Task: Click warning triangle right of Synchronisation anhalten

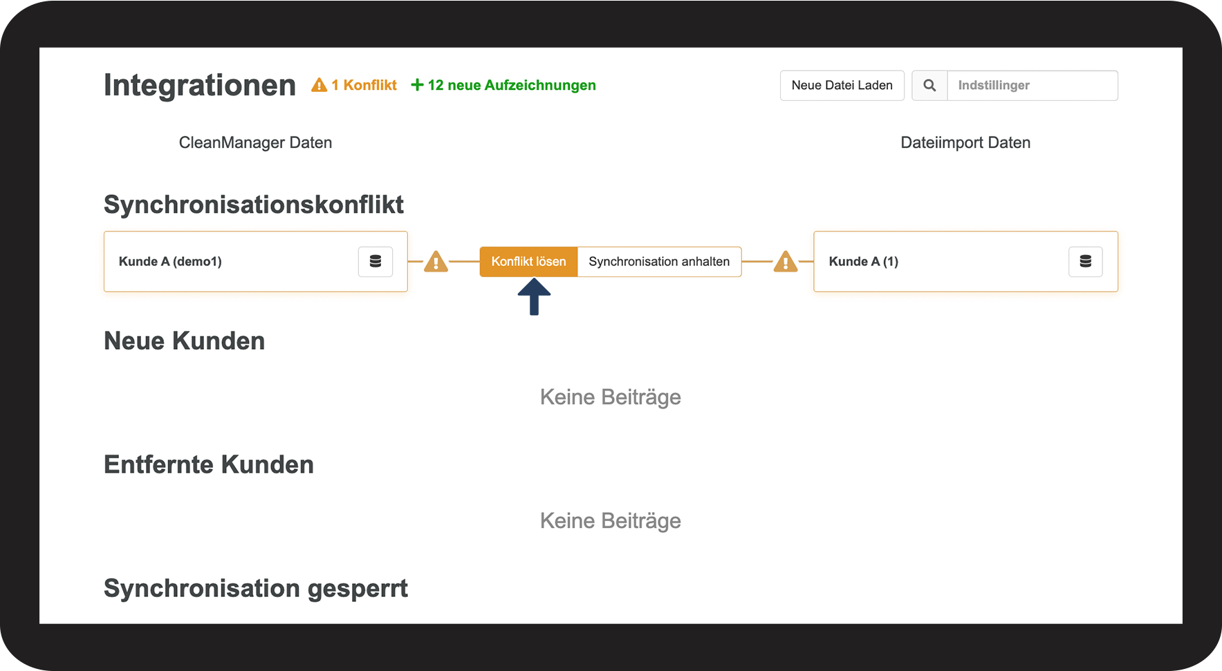Action: (x=786, y=262)
